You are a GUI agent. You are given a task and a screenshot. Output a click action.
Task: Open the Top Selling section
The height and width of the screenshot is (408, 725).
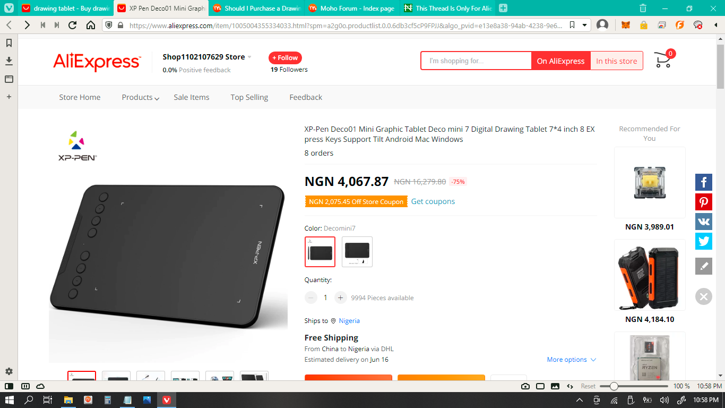click(249, 97)
